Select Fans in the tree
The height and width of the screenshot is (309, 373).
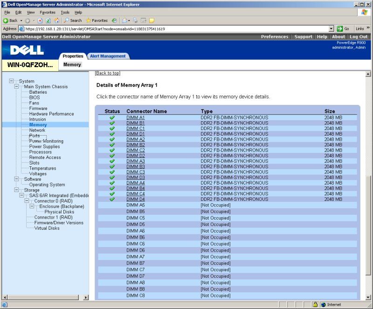point(34,103)
